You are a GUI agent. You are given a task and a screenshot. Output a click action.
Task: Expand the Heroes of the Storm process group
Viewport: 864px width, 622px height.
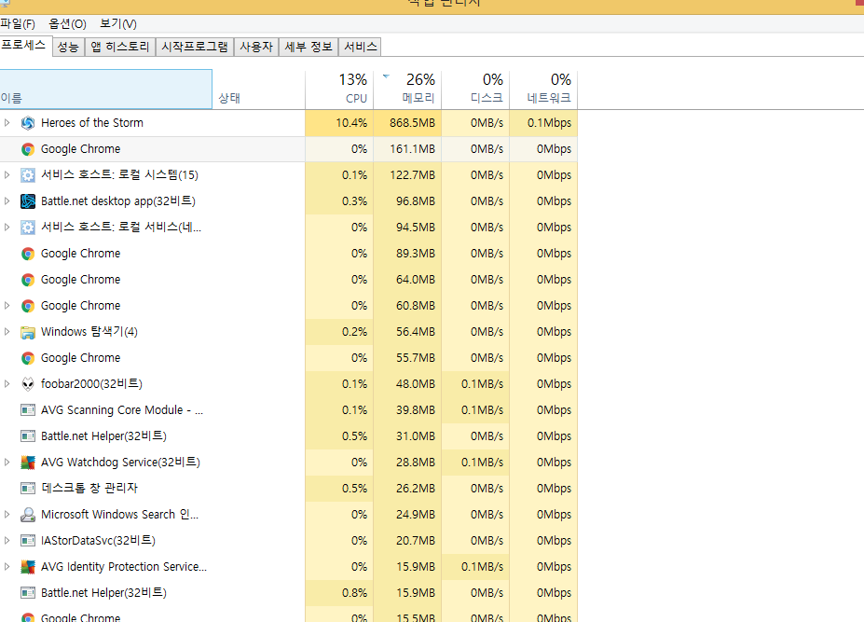pos(7,123)
